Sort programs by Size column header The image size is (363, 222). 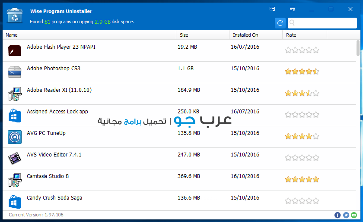click(x=203, y=35)
